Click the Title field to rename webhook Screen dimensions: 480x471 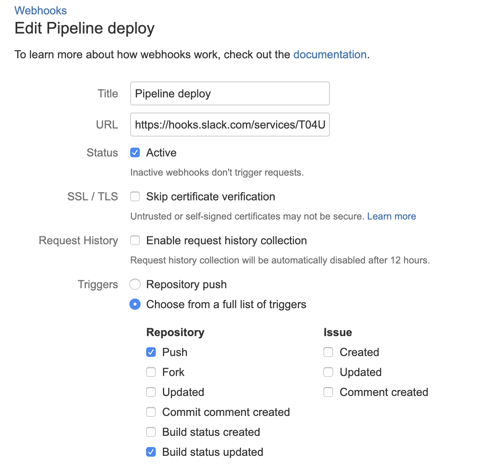click(230, 93)
